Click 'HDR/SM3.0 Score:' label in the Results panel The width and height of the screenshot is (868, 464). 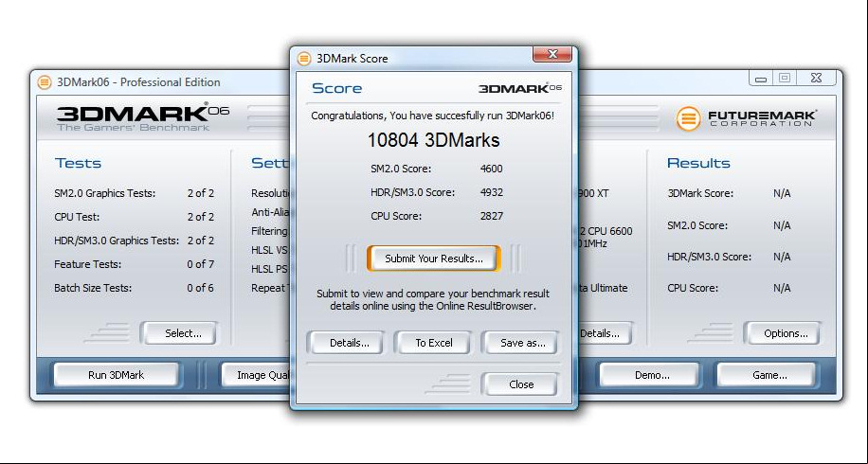point(710,258)
